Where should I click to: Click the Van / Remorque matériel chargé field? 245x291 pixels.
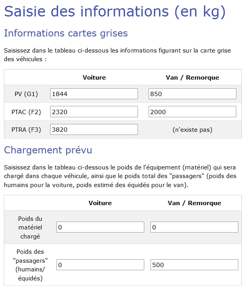click(194, 227)
